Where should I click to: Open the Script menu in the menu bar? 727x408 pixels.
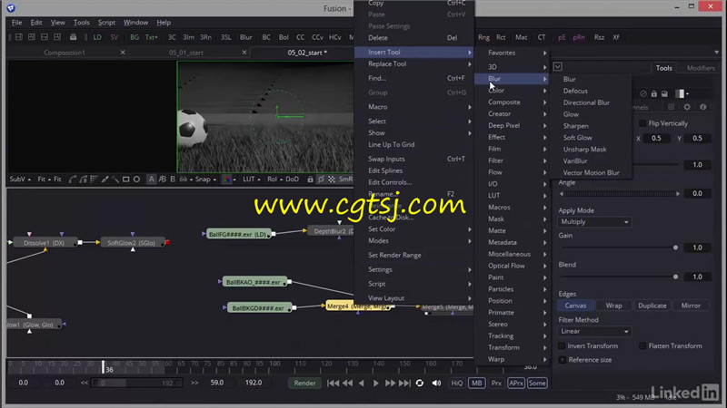[x=106, y=22]
